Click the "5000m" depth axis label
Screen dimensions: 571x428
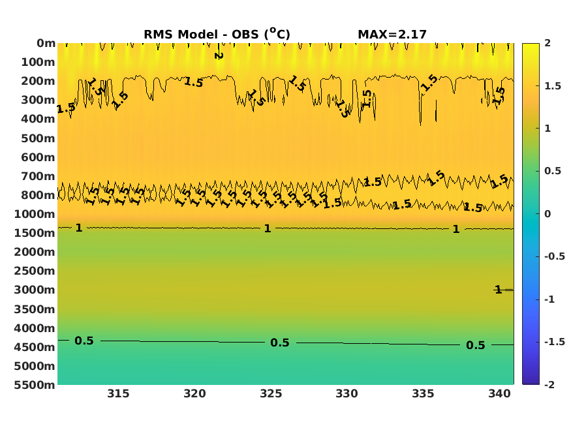pyautogui.click(x=35, y=366)
